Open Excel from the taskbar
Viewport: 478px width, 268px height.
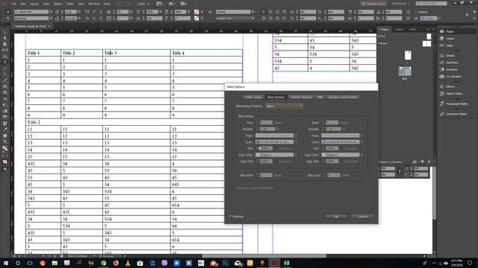287,263
